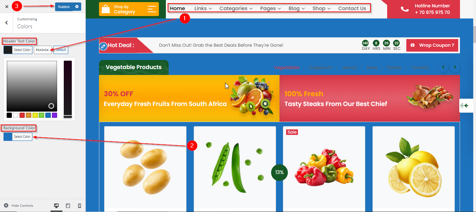Expand the Pages dropdown menu
Screen dimensions: 476x212
(x=270, y=8)
